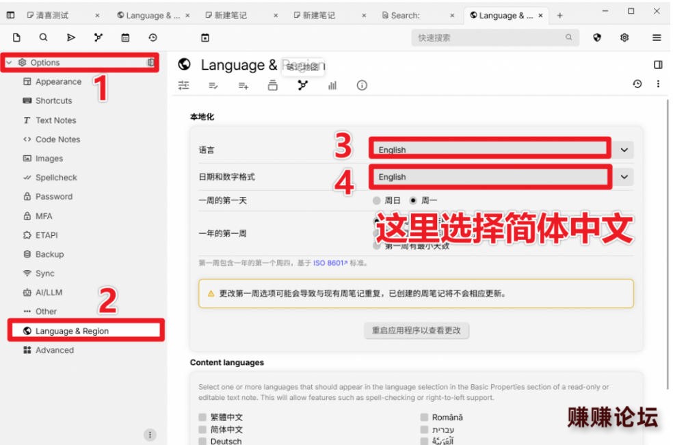Open the search magnifier icon in the toolbar
The height and width of the screenshot is (445, 673).
pyautogui.click(x=43, y=38)
